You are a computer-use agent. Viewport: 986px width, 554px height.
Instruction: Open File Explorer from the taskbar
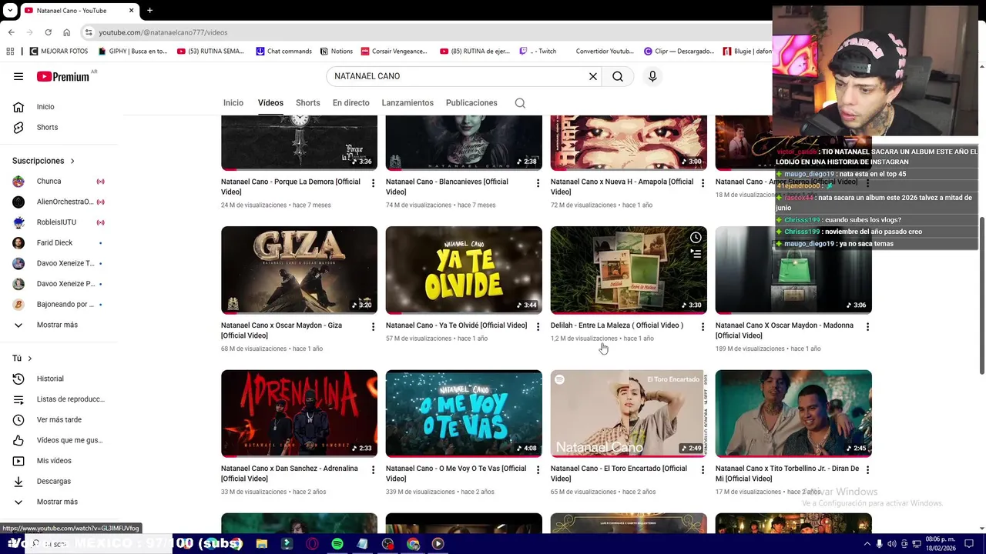coord(262,544)
